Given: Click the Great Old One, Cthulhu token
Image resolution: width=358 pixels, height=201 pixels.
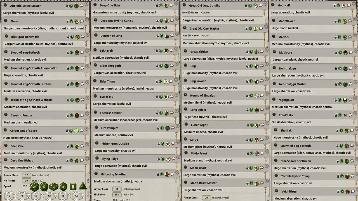Looking at the screenshot, I should (x=255, y=6).
